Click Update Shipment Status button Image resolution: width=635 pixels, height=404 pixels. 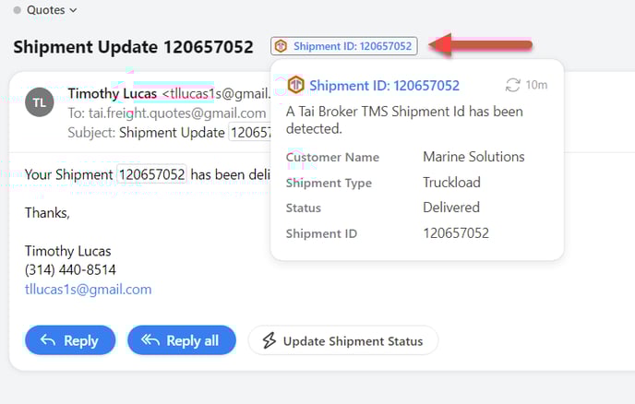click(x=342, y=340)
